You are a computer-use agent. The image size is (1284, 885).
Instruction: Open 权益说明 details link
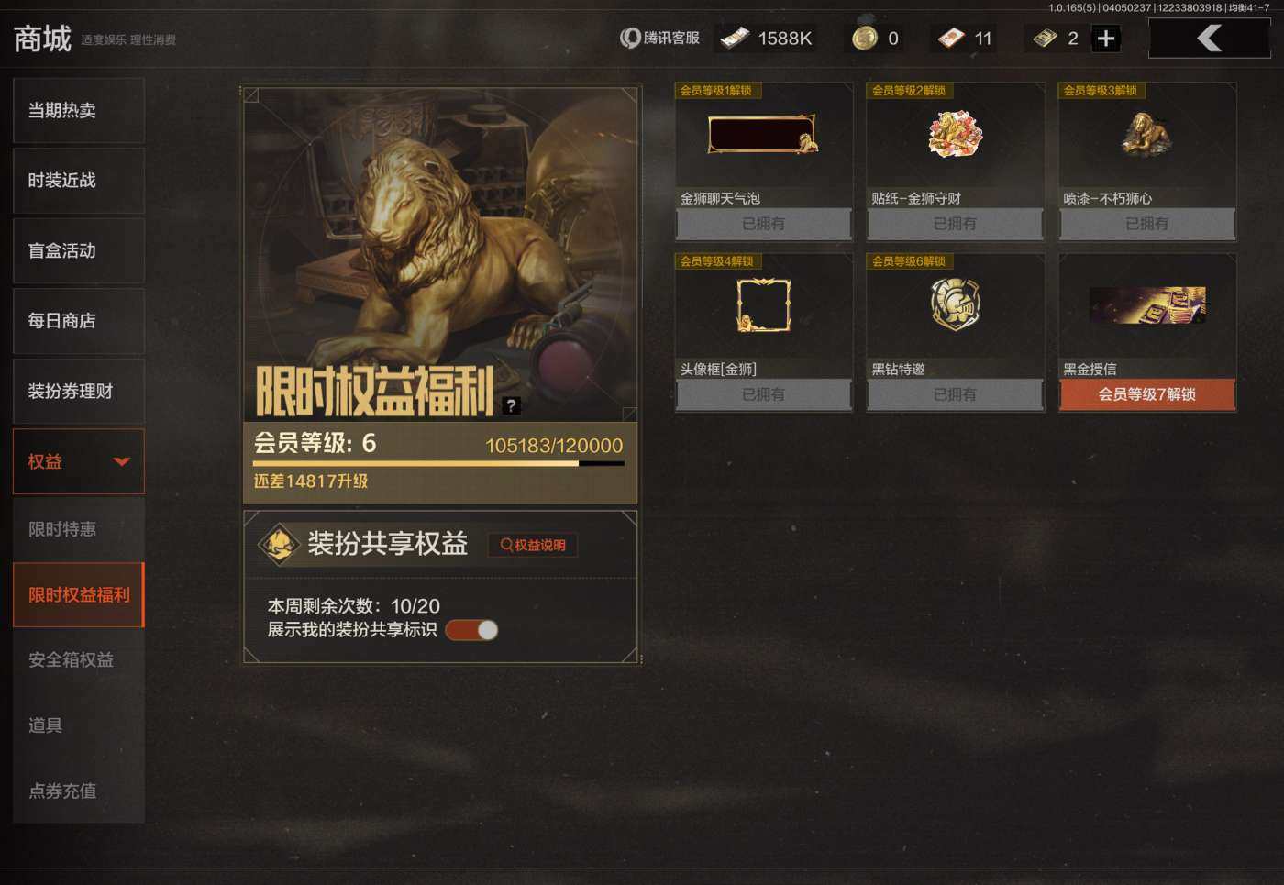point(533,545)
